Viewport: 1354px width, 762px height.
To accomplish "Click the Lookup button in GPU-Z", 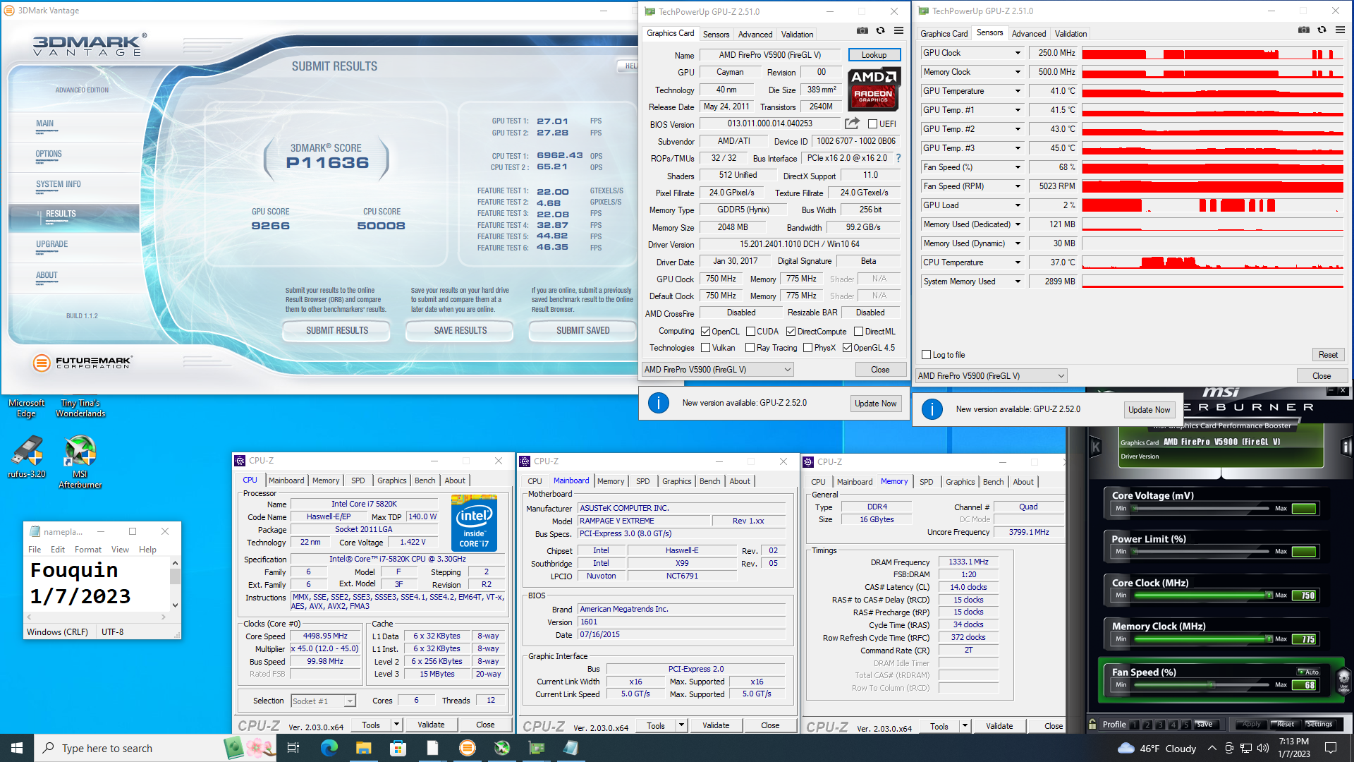I will tap(874, 55).
